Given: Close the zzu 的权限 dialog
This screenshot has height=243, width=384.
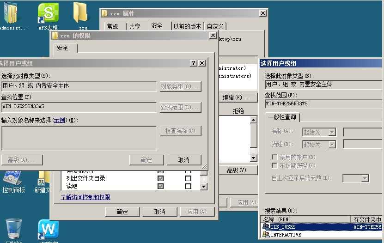Looking at the screenshot, I should pyautogui.click(x=213, y=36).
